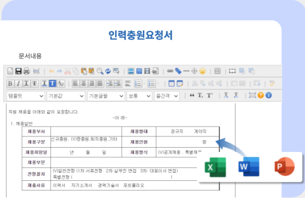
Task: Expand the 기본글꼴 font dropdown
Action: click(x=106, y=96)
